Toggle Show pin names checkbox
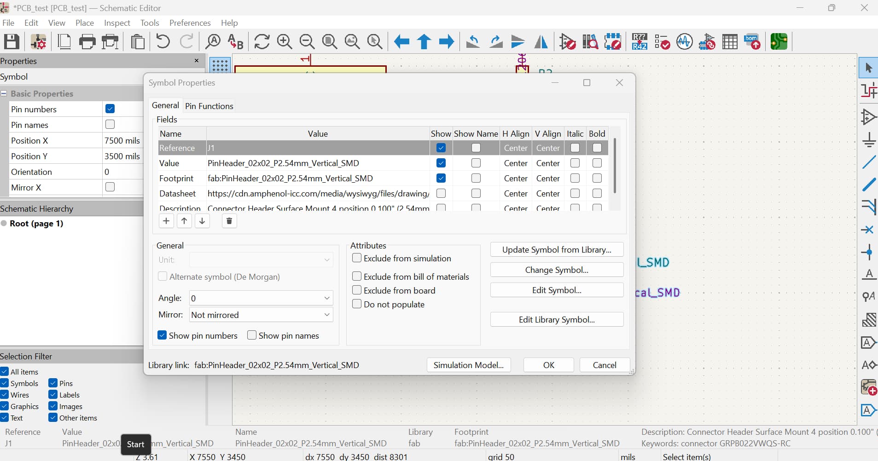The height and width of the screenshot is (461, 878). (252, 335)
